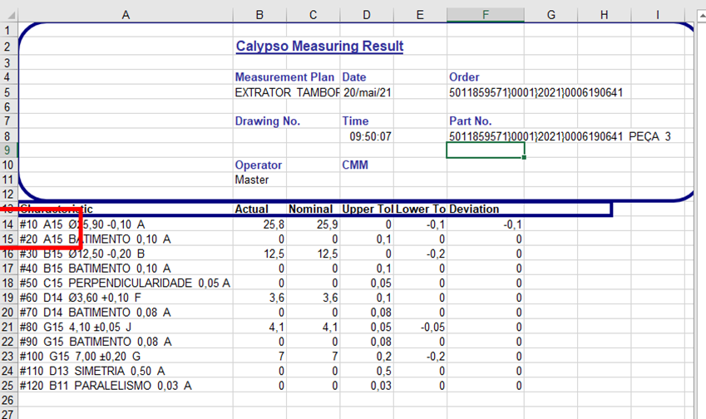
Task: Click the date cell 20/mai/21
Action: pyautogui.click(x=367, y=93)
